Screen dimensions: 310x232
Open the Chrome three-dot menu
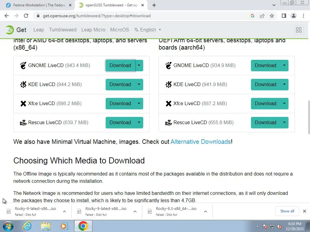coord(303,16)
